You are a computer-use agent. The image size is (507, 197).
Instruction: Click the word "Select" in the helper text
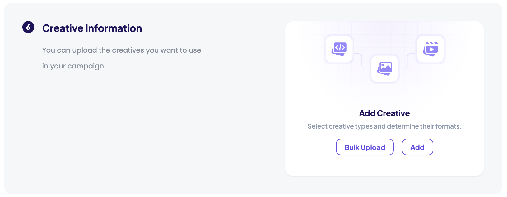[x=317, y=126]
